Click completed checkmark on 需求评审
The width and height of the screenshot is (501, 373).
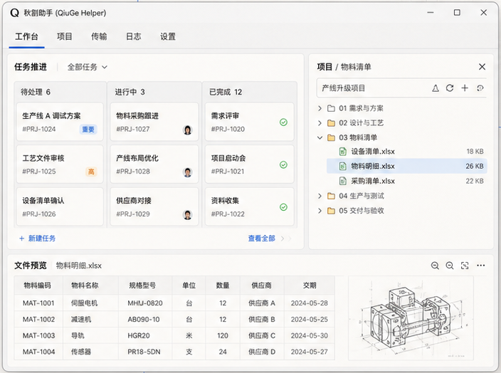[x=283, y=122]
